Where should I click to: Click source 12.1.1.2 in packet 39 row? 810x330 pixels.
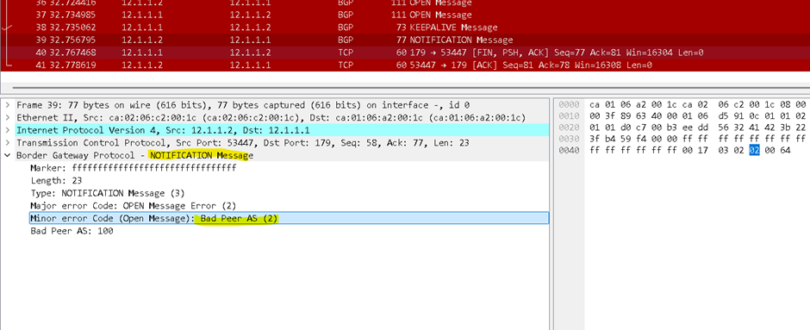pos(142,40)
